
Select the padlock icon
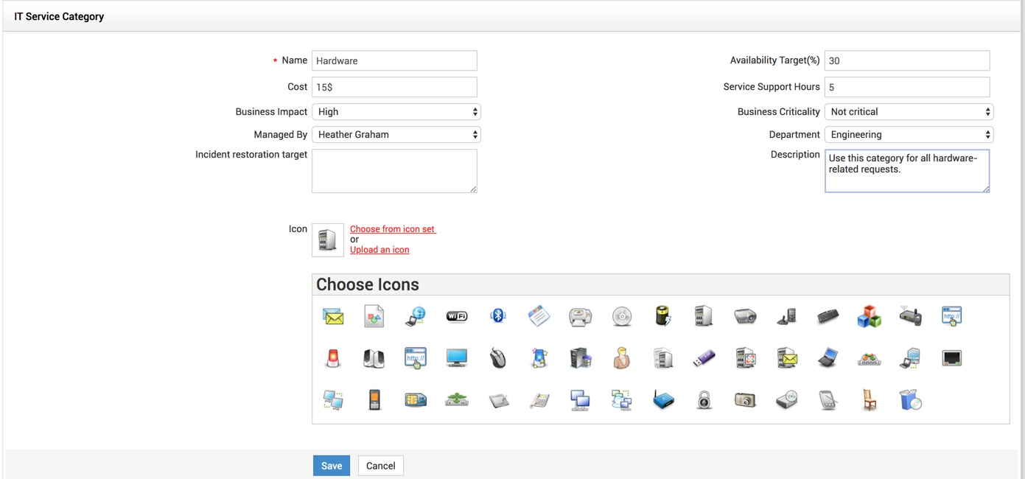pos(704,399)
